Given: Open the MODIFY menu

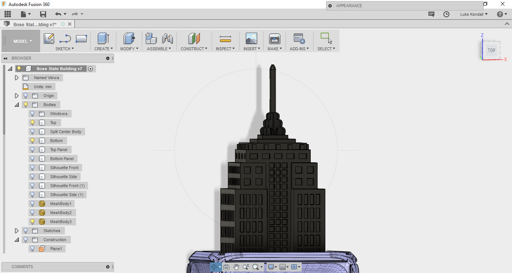Looking at the screenshot, I should (129, 49).
